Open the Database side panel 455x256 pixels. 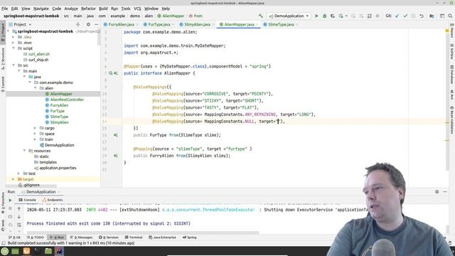tap(452, 74)
